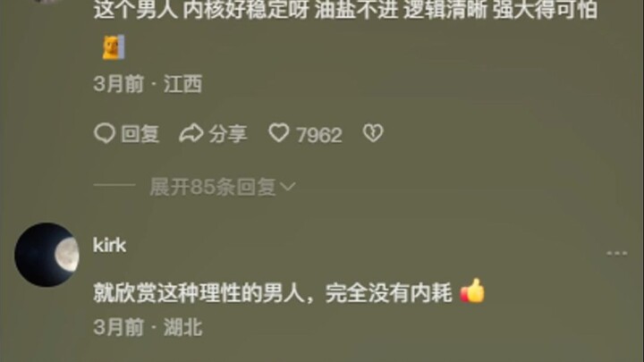Click the 分享 share label
This screenshot has width=644, height=362.
click(x=228, y=134)
